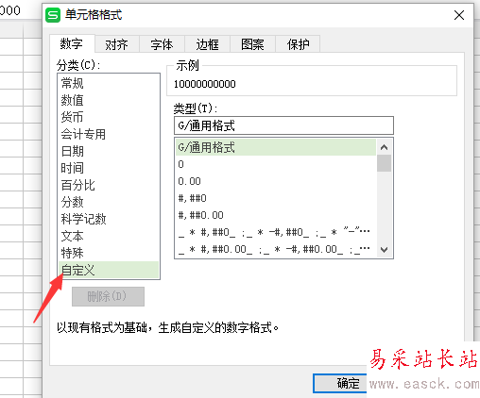480x398 pixels.
Task: Switch to the 对齐 tab
Action: (117, 44)
